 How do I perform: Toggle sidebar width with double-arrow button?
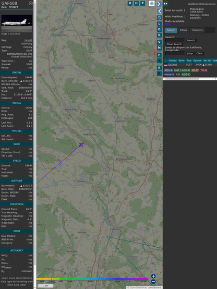(165, 4)
